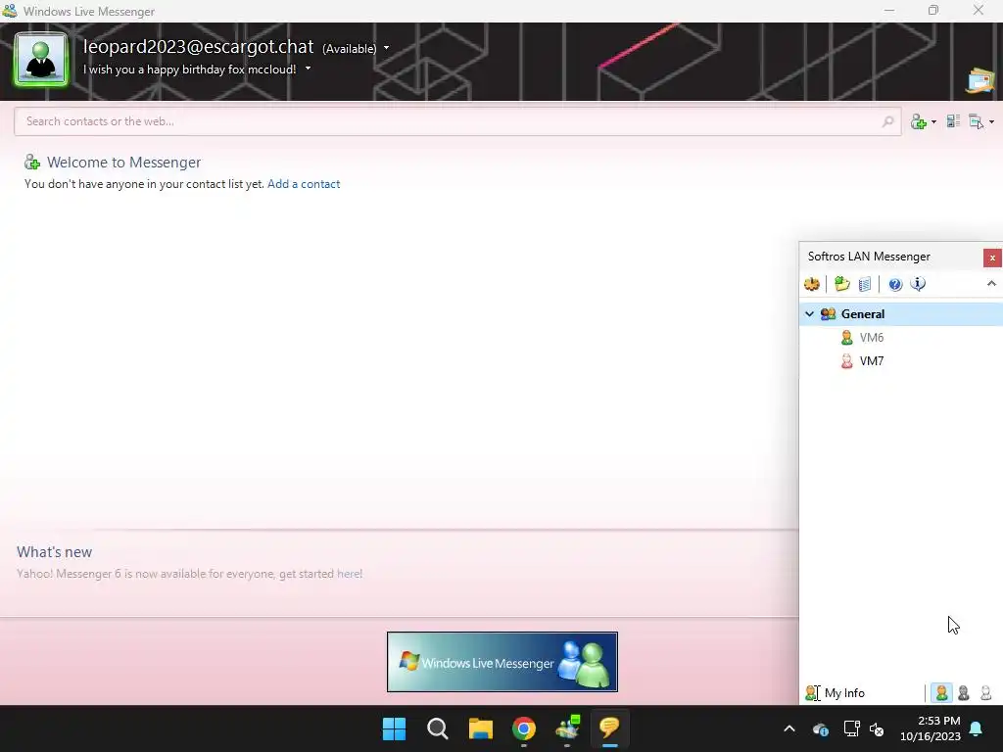Collapse the Softros toolbar using the up chevron

pyautogui.click(x=991, y=283)
